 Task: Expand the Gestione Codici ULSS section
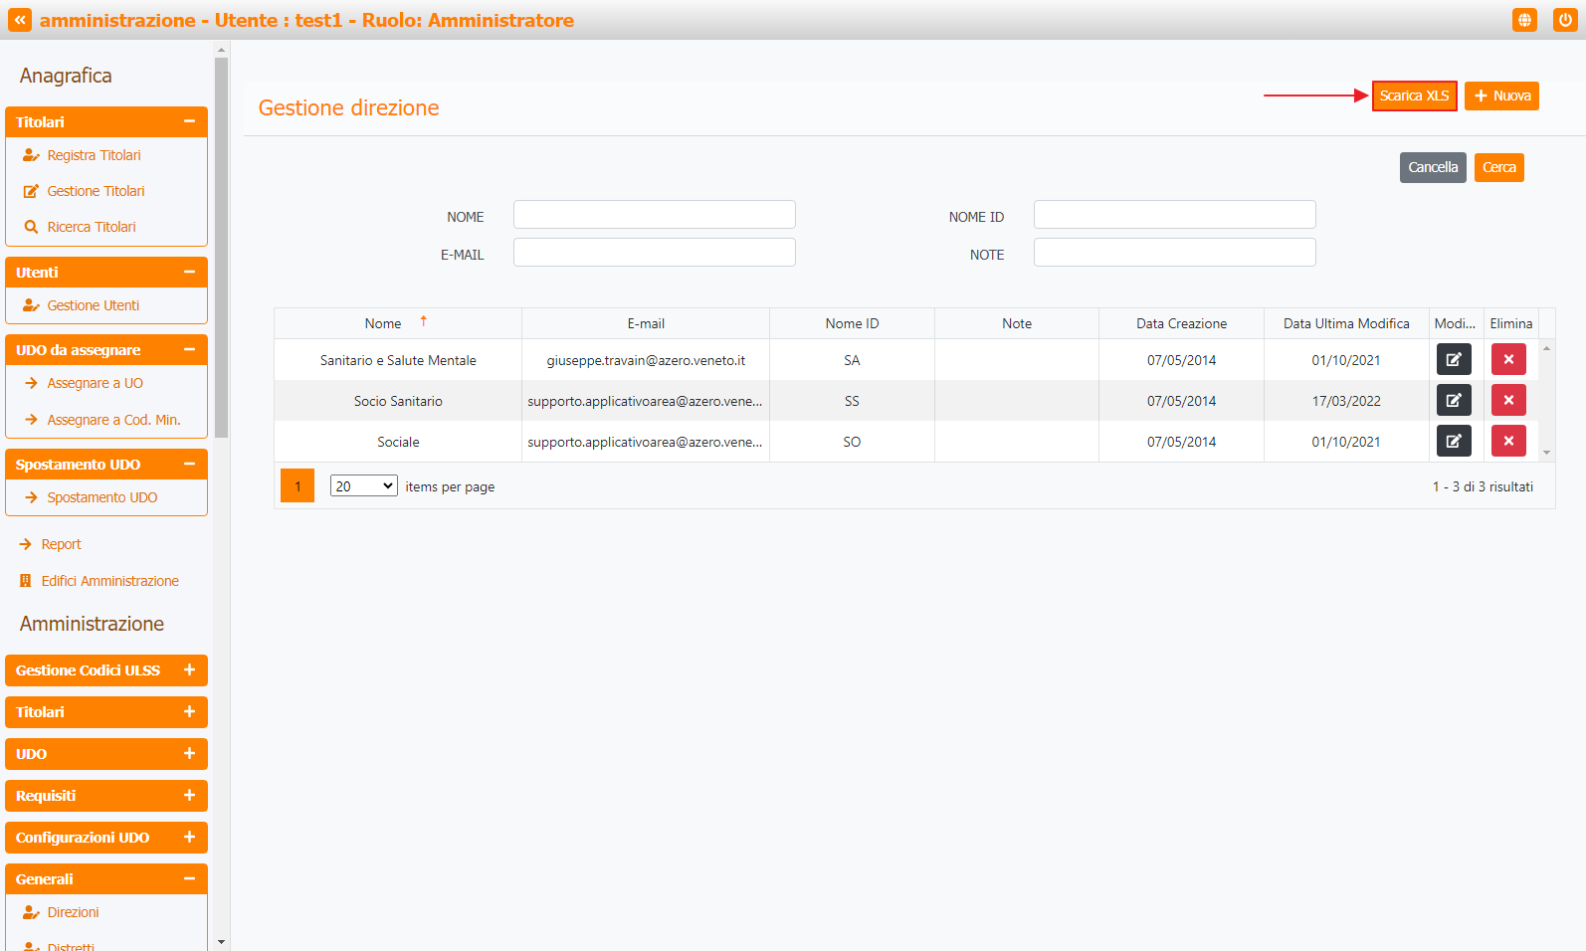(189, 670)
